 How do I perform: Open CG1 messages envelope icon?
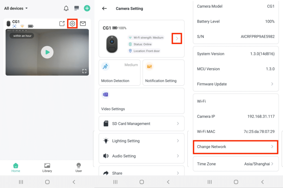pyautogui.click(x=83, y=24)
